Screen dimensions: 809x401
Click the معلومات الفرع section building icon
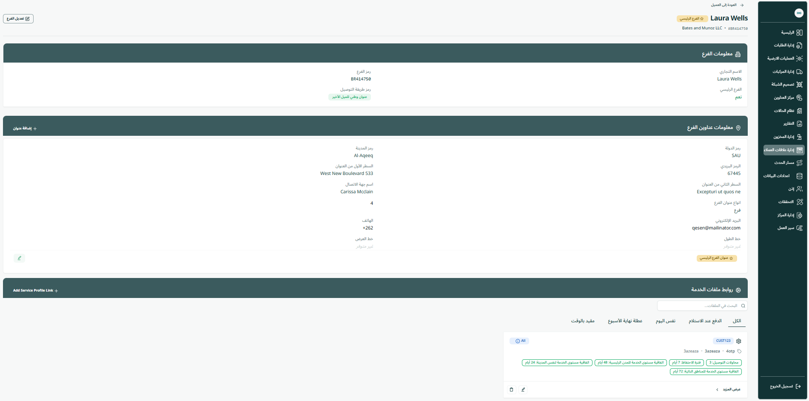click(738, 54)
